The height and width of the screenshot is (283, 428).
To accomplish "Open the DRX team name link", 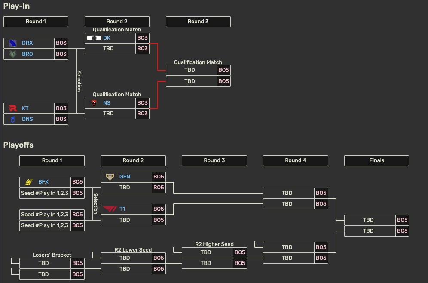I will (x=27, y=43).
